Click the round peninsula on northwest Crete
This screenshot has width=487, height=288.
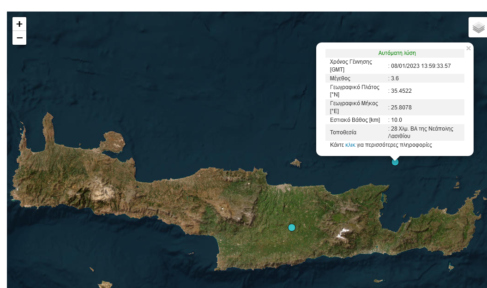point(113,142)
